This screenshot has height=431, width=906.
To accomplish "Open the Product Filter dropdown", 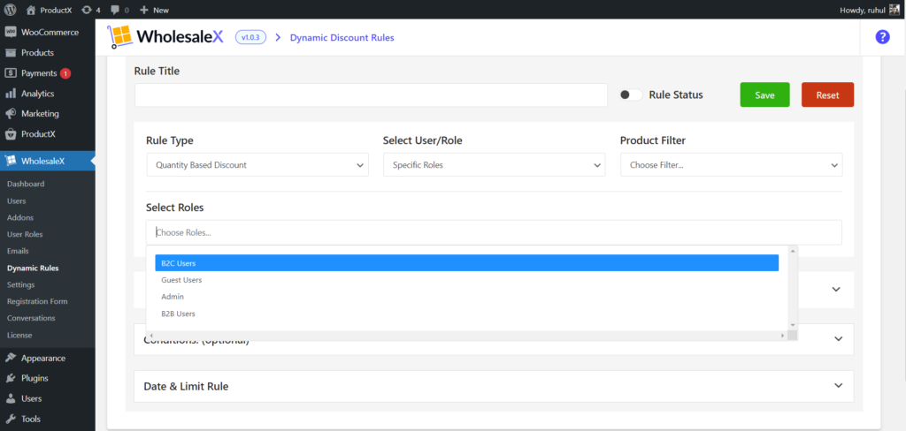I will 732,165.
